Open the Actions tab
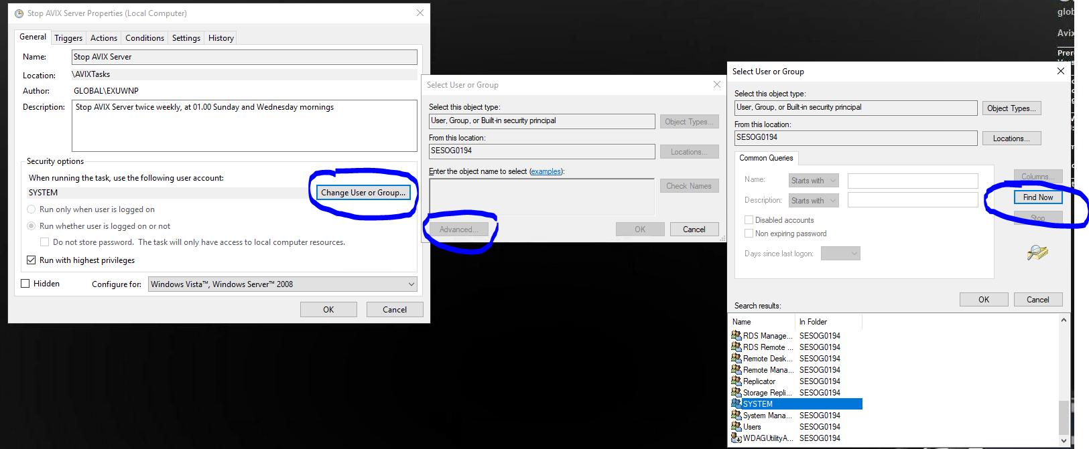Screen dimensions: 1089x449 [104, 38]
